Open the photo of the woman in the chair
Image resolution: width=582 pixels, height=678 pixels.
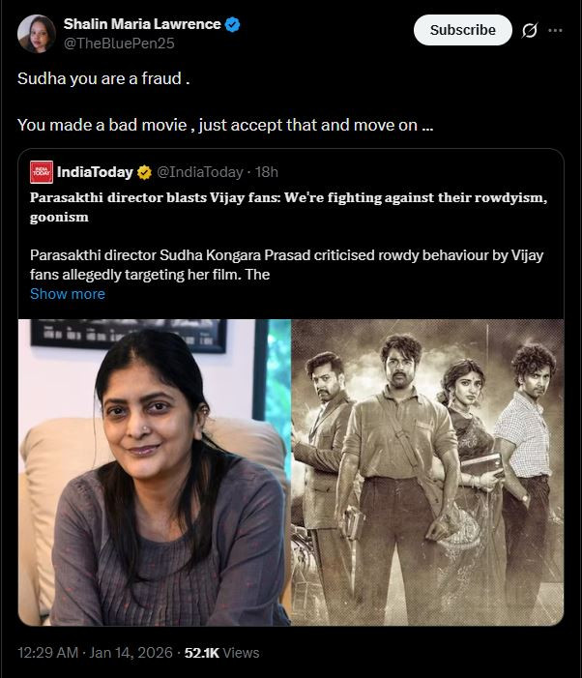pos(155,472)
